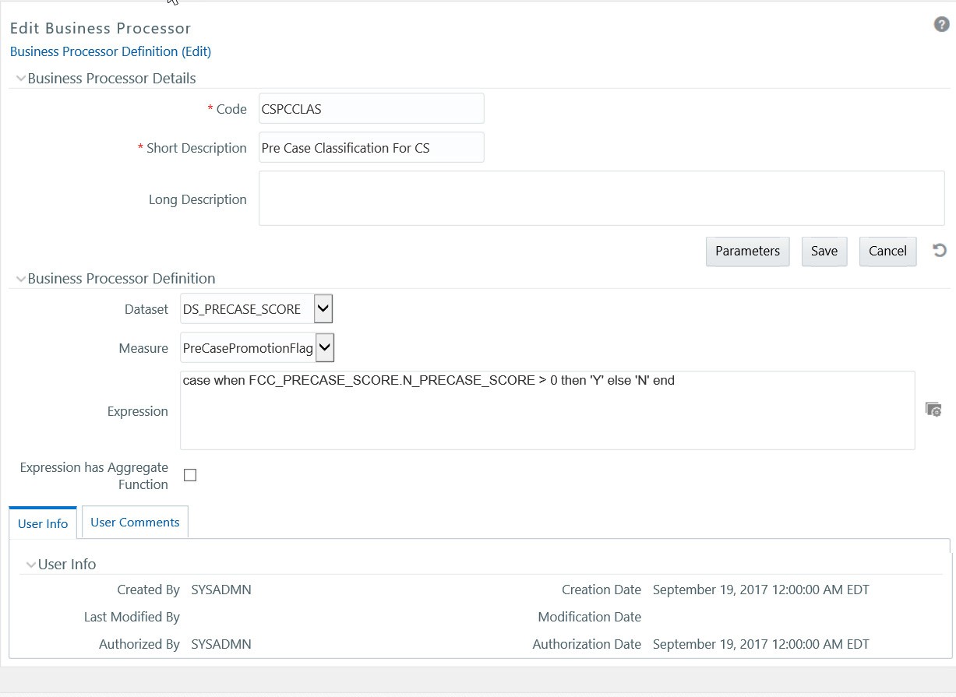The width and height of the screenshot is (956, 697).
Task: Open the help icon for Edit Business Processor
Action: (x=940, y=24)
